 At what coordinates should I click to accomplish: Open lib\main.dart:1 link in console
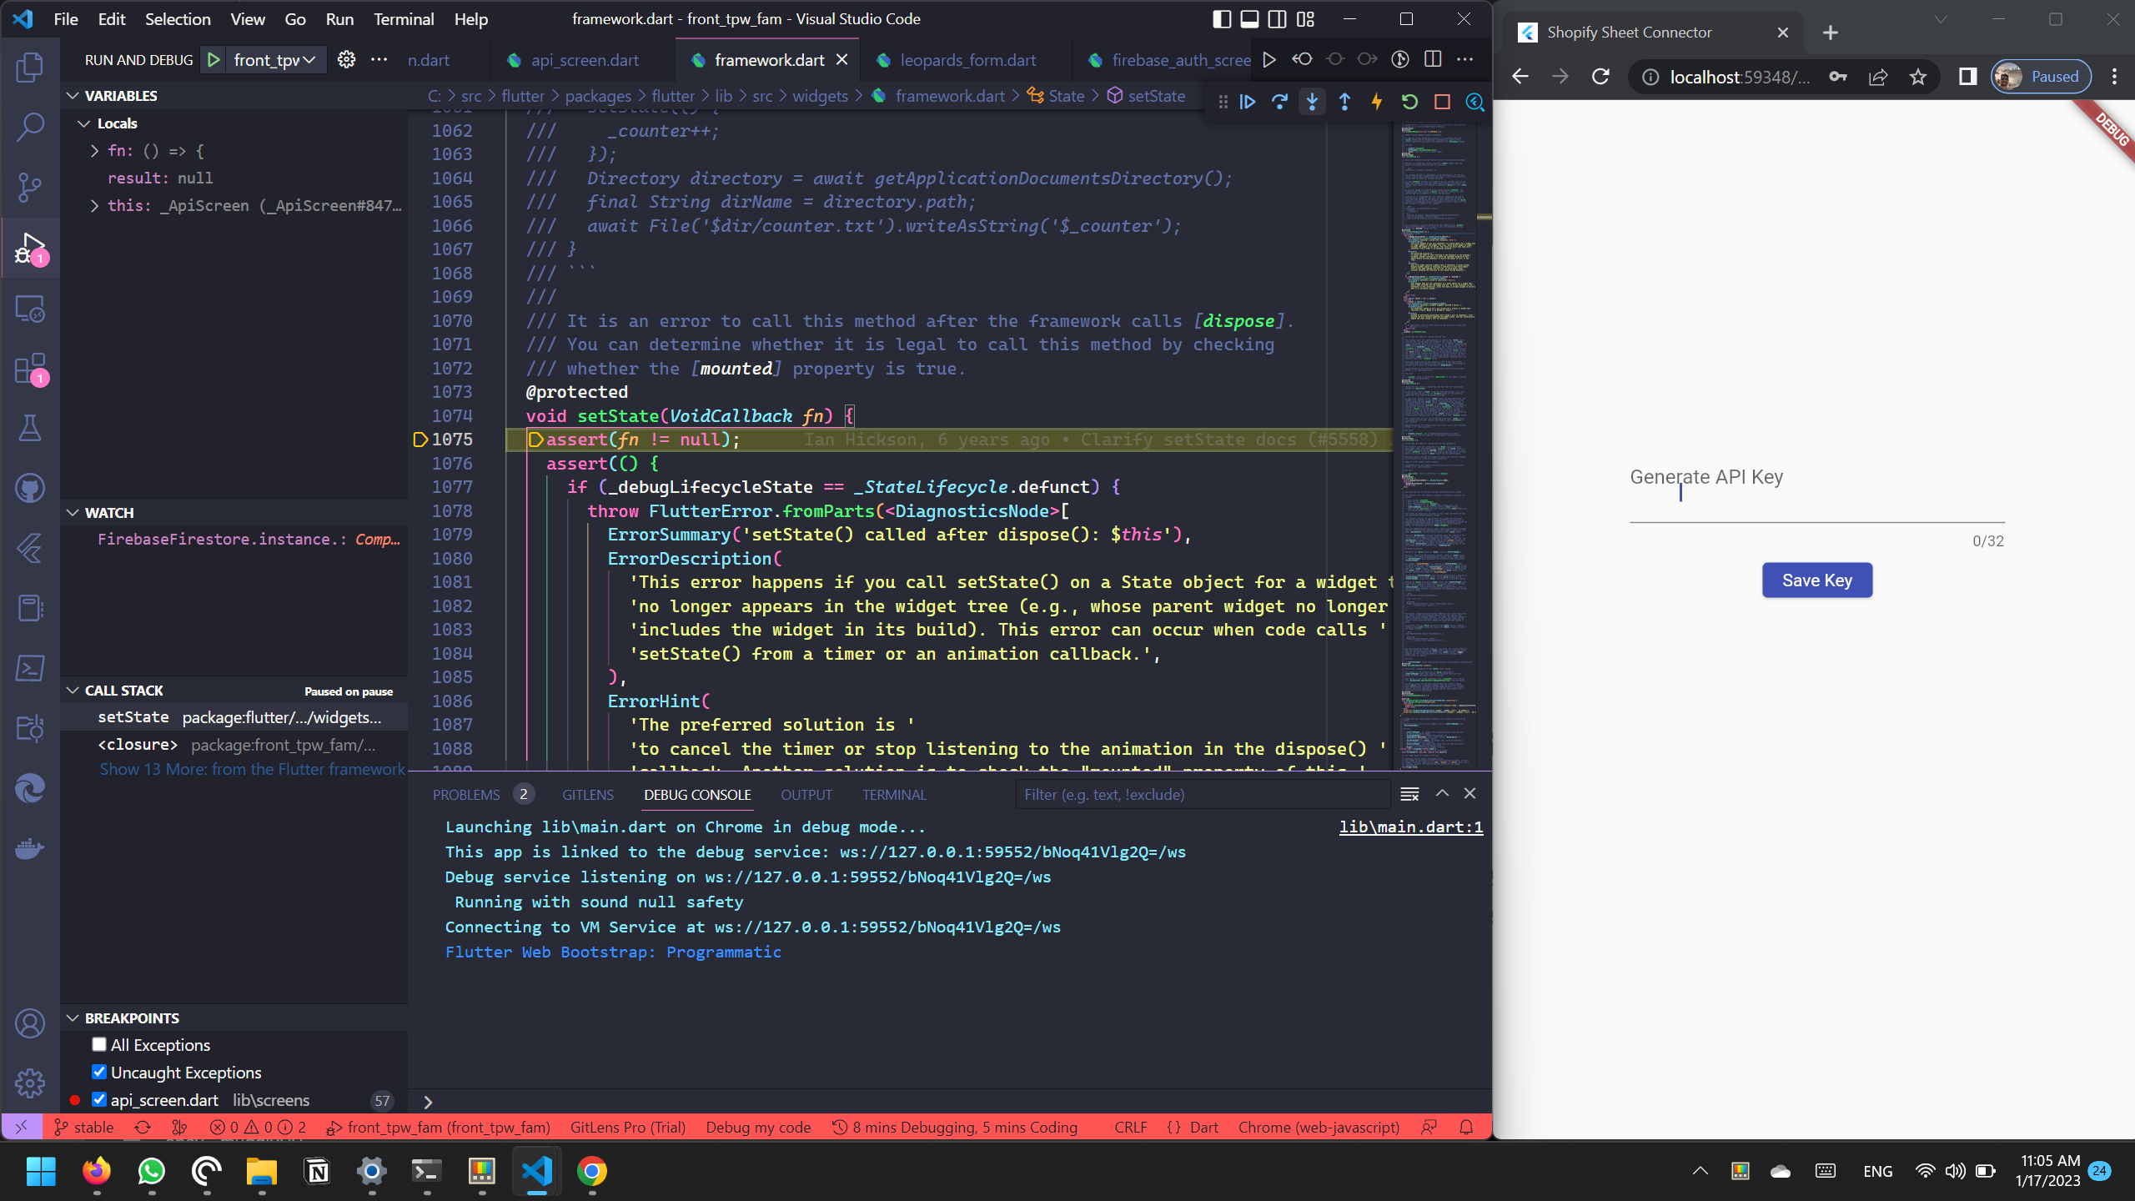pos(1410,827)
